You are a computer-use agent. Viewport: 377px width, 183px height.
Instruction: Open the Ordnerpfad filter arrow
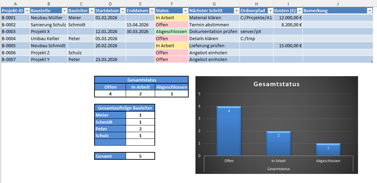pyautogui.click(x=270, y=11)
